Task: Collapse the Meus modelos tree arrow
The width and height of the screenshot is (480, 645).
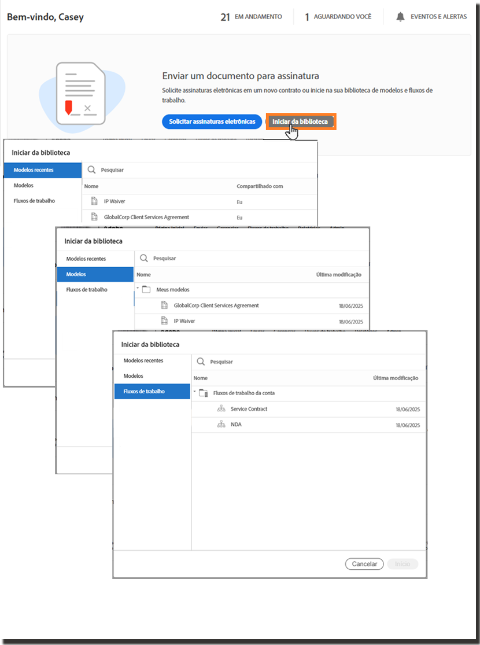Action: (138, 288)
